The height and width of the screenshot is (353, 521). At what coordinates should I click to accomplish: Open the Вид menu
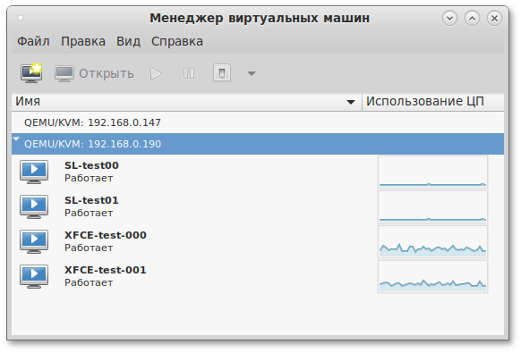tap(128, 41)
